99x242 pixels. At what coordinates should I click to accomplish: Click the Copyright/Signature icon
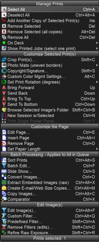point(4,71)
